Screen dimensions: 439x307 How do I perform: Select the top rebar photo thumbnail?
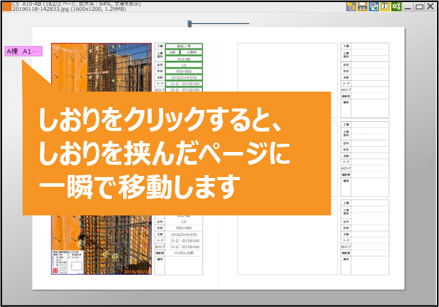point(101,67)
